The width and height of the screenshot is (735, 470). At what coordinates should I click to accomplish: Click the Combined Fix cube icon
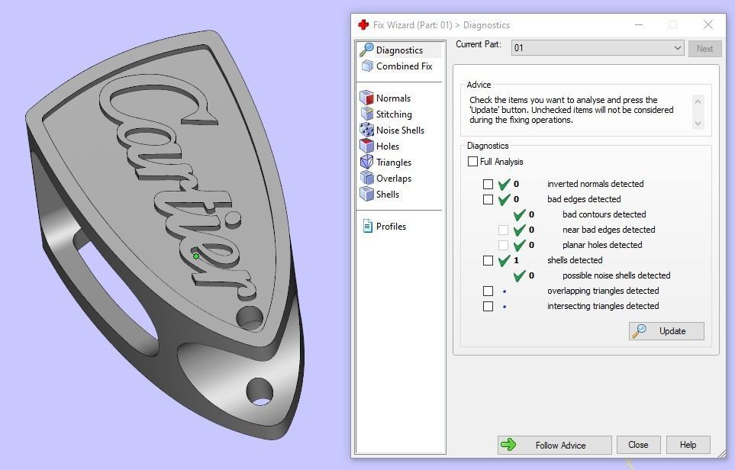[x=367, y=66]
